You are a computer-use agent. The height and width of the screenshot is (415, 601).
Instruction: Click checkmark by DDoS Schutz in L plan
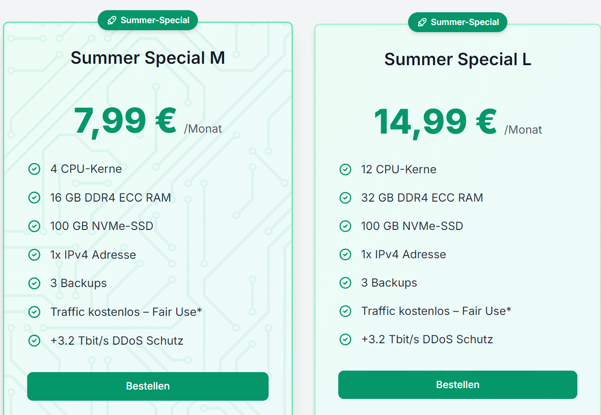[345, 339]
